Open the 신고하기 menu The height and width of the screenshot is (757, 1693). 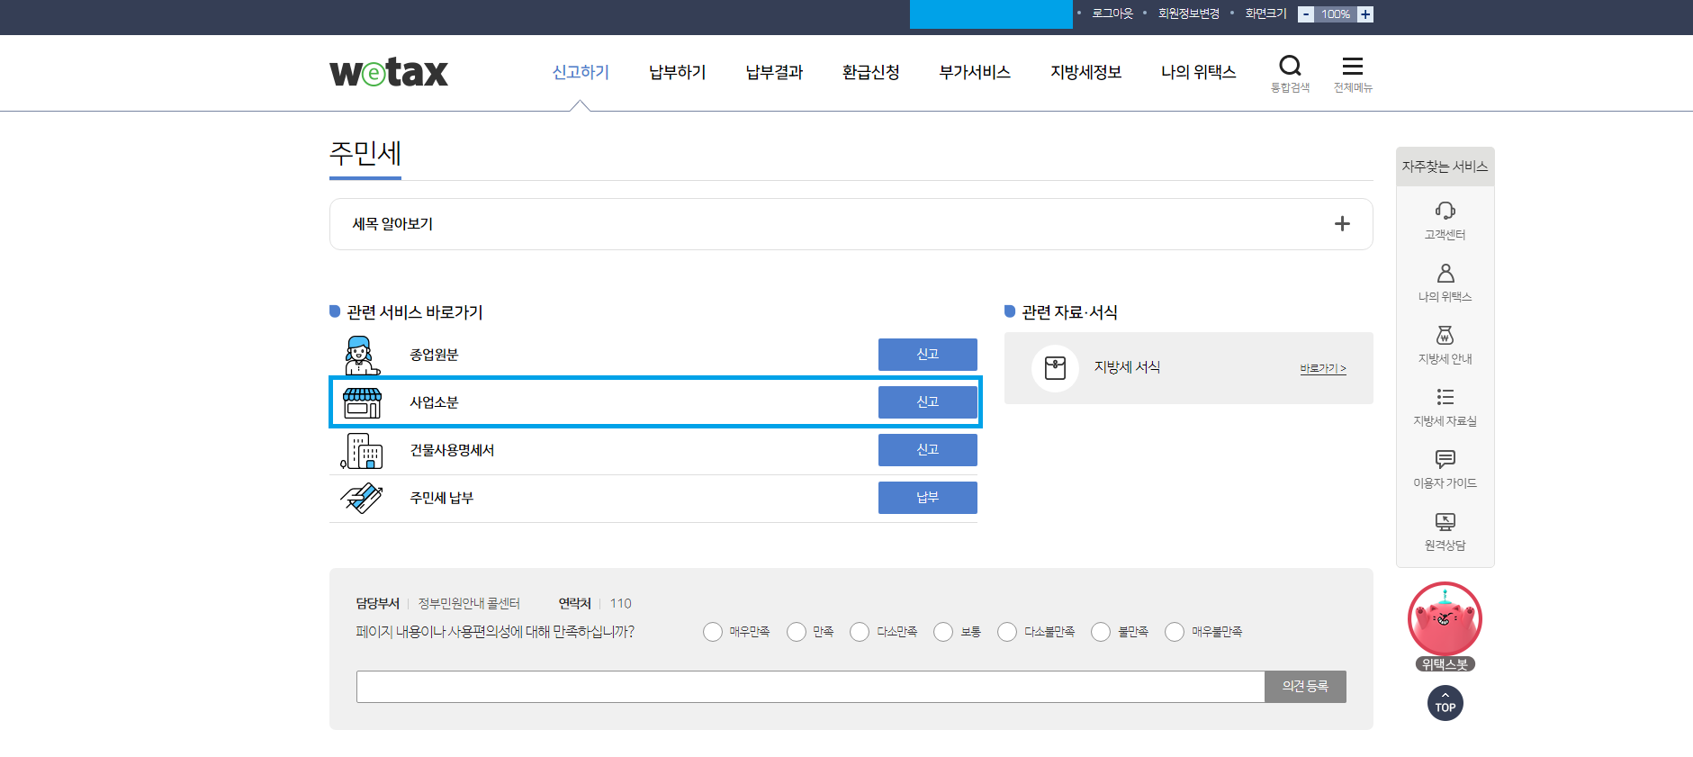[x=581, y=72]
